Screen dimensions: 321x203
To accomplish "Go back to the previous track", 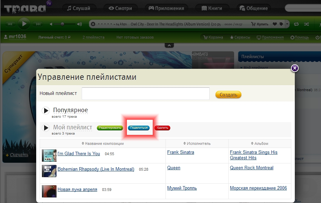I will (10, 24).
